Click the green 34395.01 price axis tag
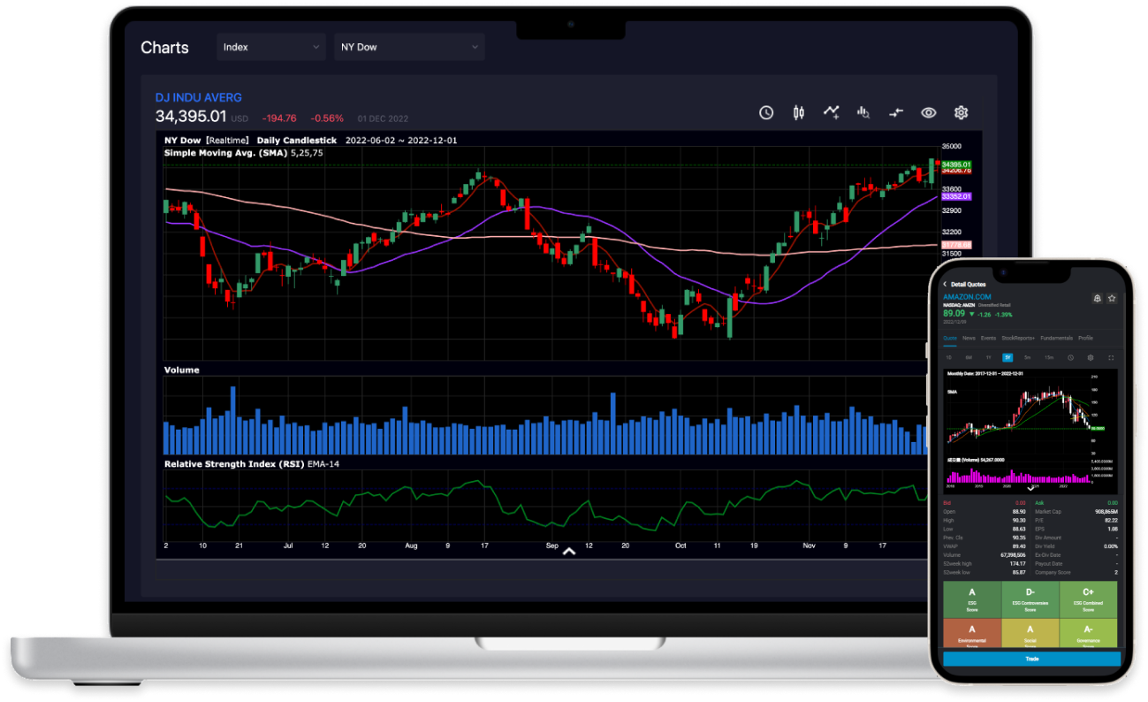Image resolution: width=1148 pixels, height=702 pixels. coord(956,164)
